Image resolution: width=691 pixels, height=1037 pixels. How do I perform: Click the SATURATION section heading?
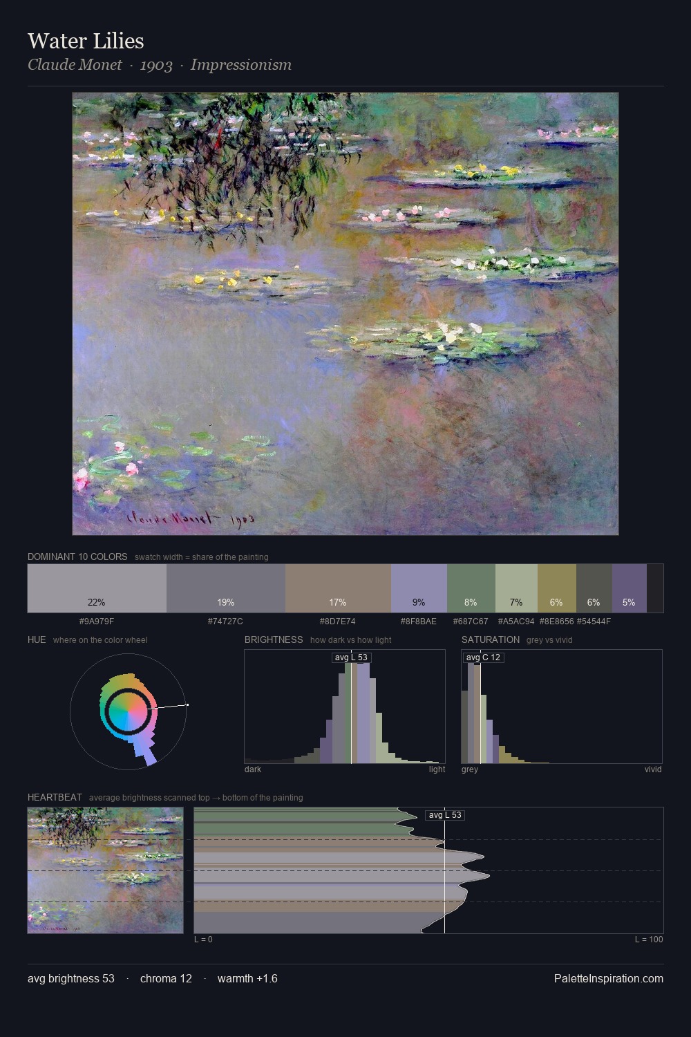point(491,639)
